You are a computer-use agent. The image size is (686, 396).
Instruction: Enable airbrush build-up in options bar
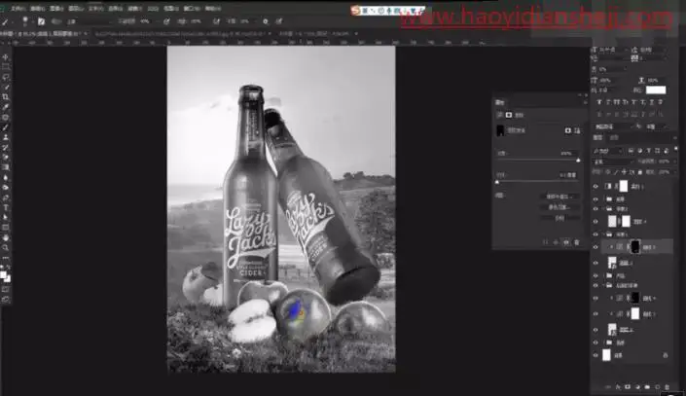(x=216, y=21)
